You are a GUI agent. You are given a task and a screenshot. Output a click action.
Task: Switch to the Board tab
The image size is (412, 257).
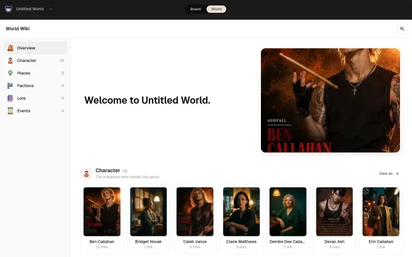pyautogui.click(x=196, y=9)
